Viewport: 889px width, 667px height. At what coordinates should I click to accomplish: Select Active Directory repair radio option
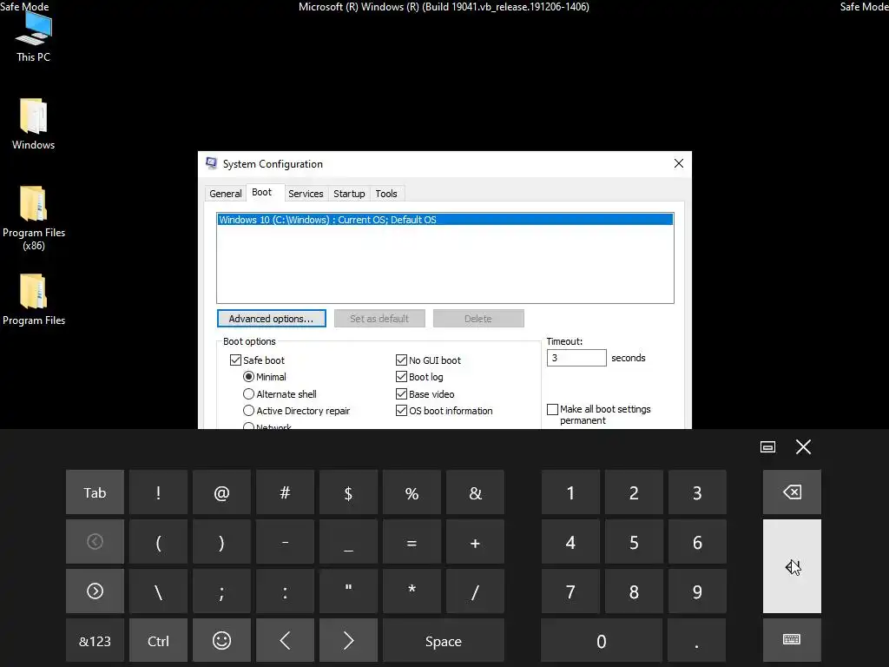pos(248,411)
